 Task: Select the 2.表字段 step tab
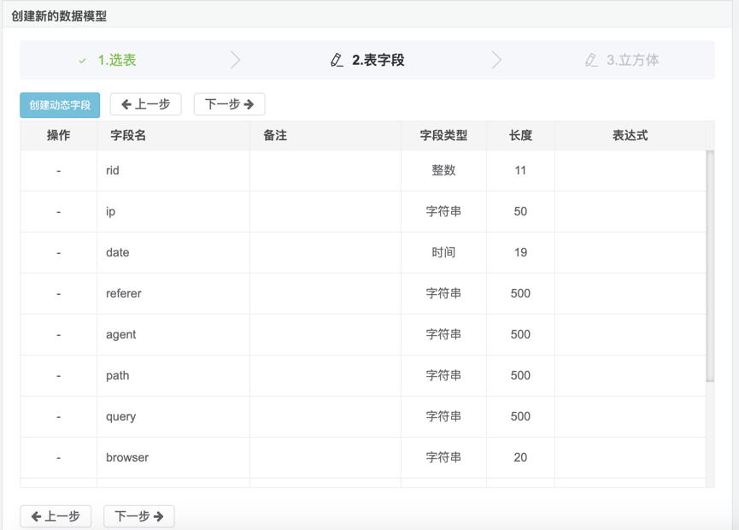pos(378,61)
